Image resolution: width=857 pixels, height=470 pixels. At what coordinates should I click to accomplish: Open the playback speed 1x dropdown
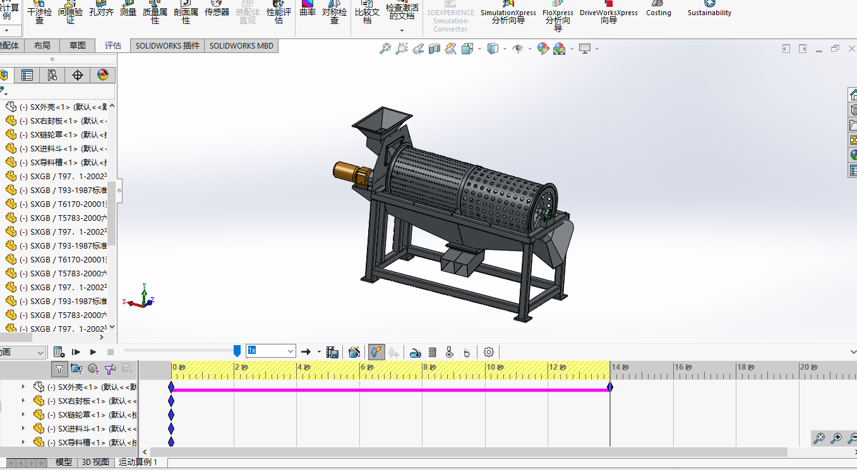(291, 351)
